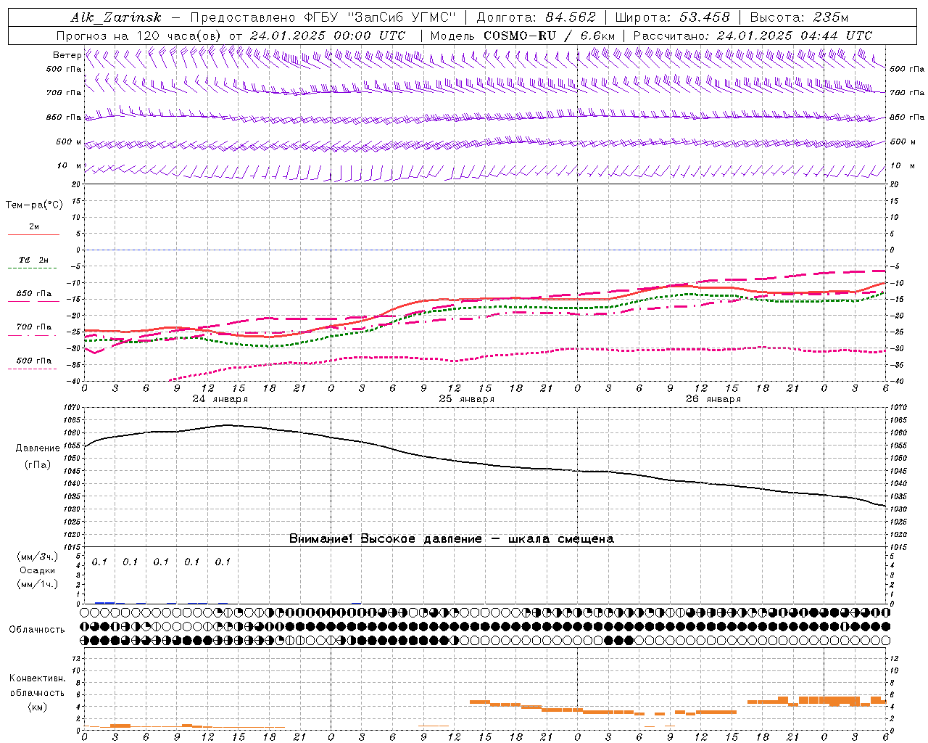Screen dimensions: 928x743
Task: Click the "(мм/3ч.)" precipitation unit label
Action: click(38, 557)
